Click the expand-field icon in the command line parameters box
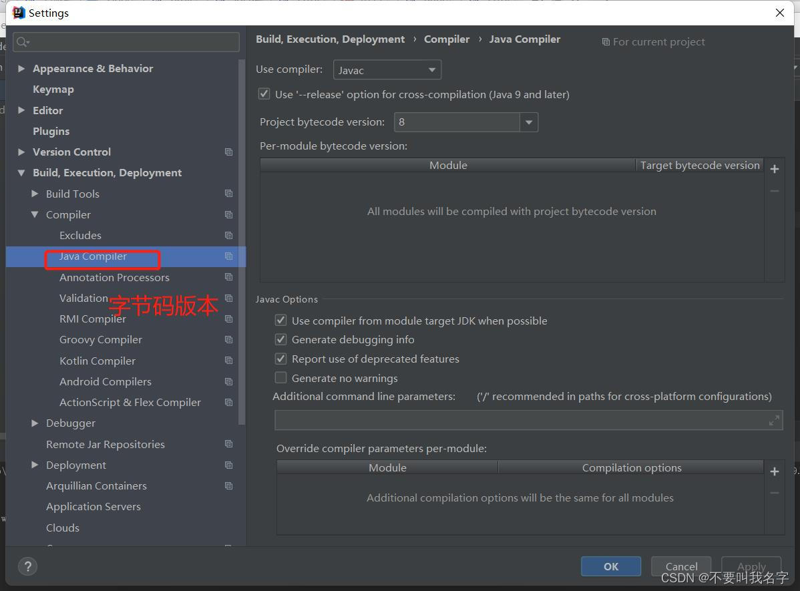The image size is (800, 591). point(774,420)
